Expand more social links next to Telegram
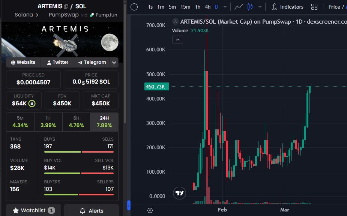 tap(114, 62)
